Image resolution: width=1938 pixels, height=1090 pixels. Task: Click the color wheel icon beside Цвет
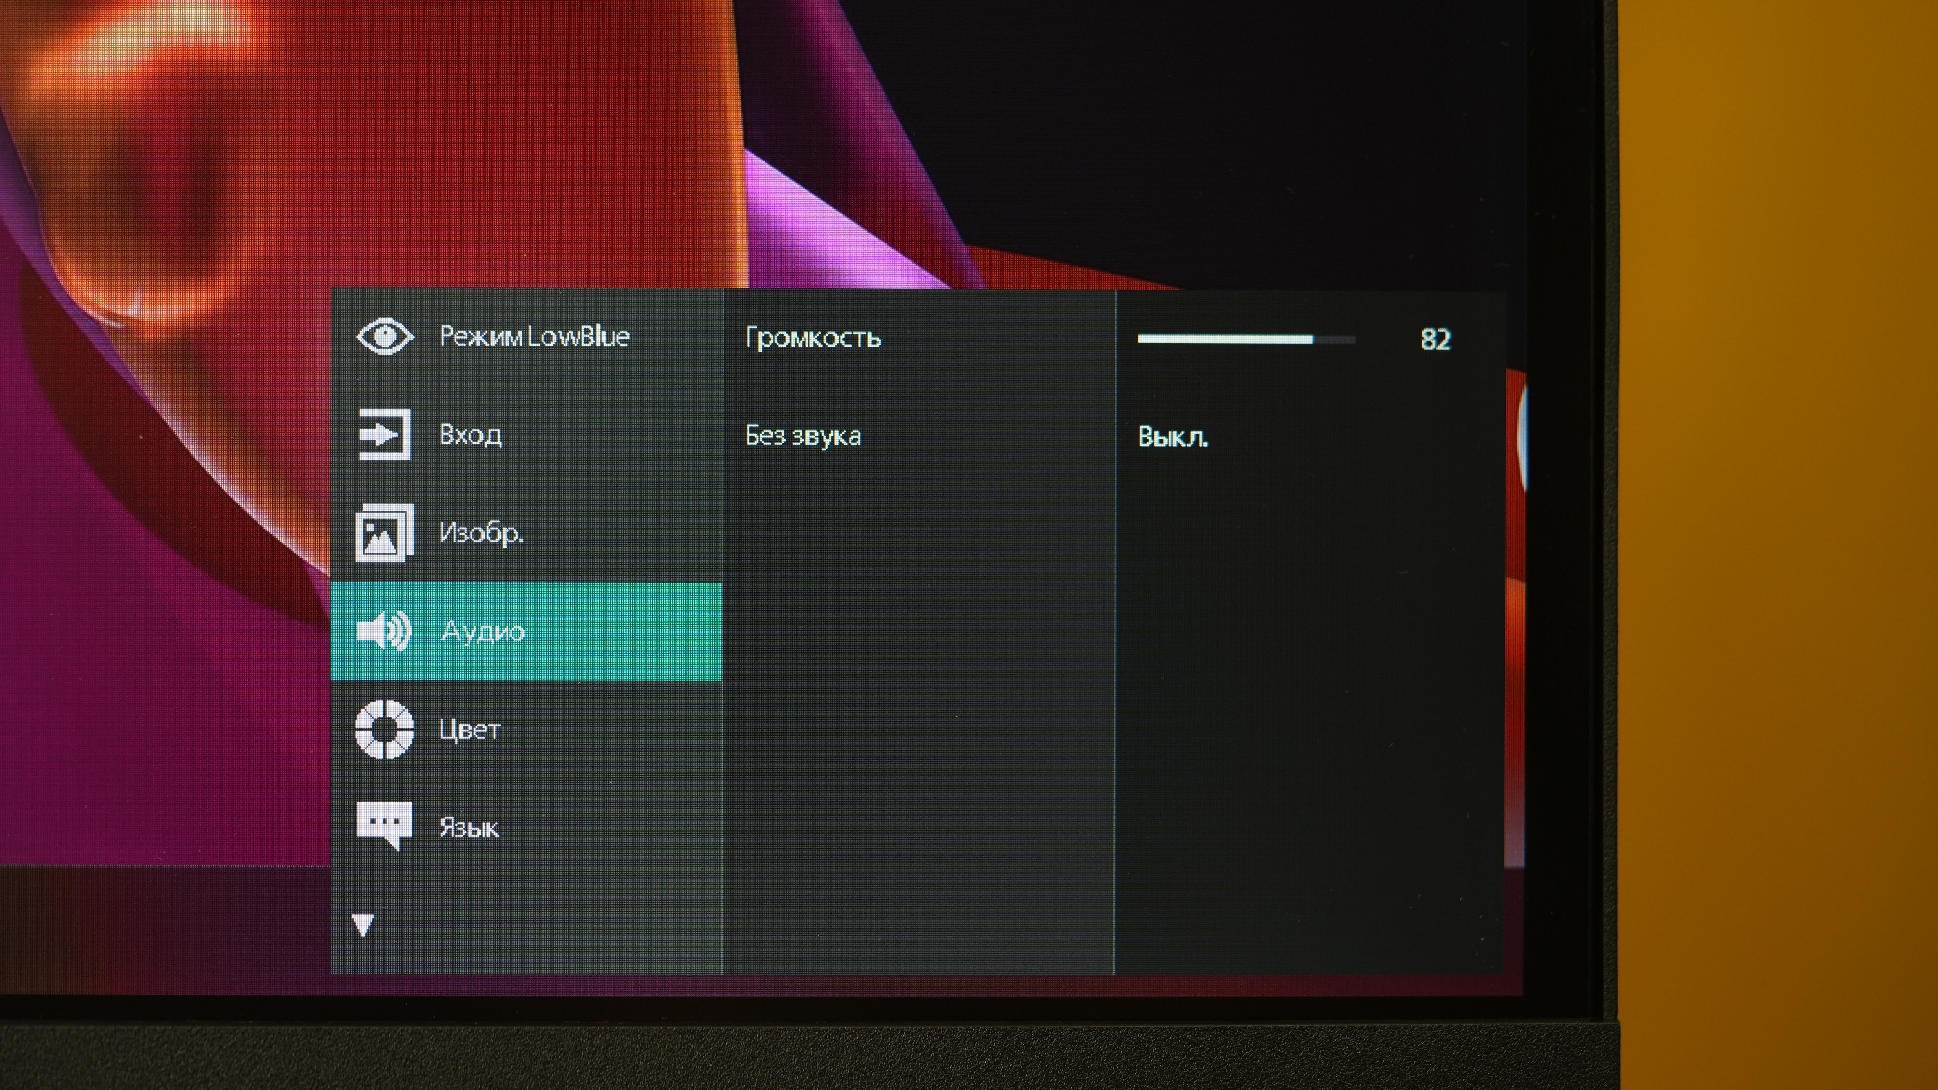384,729
